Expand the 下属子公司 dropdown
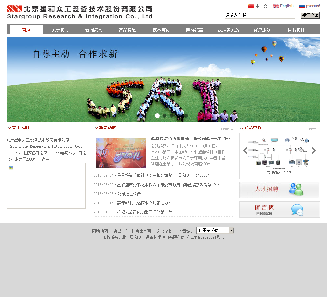Image resolution: width=327 pixels, height=297 pixels. (x=215, y=230)
